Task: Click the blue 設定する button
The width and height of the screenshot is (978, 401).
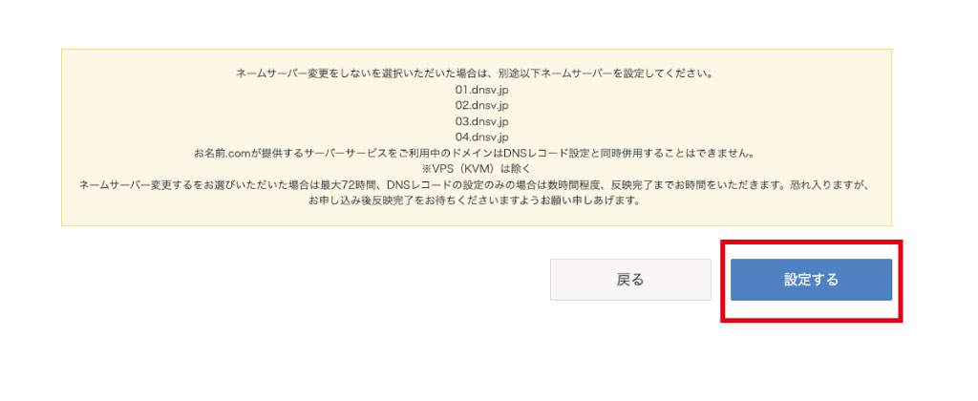Action: coord(811,280)
